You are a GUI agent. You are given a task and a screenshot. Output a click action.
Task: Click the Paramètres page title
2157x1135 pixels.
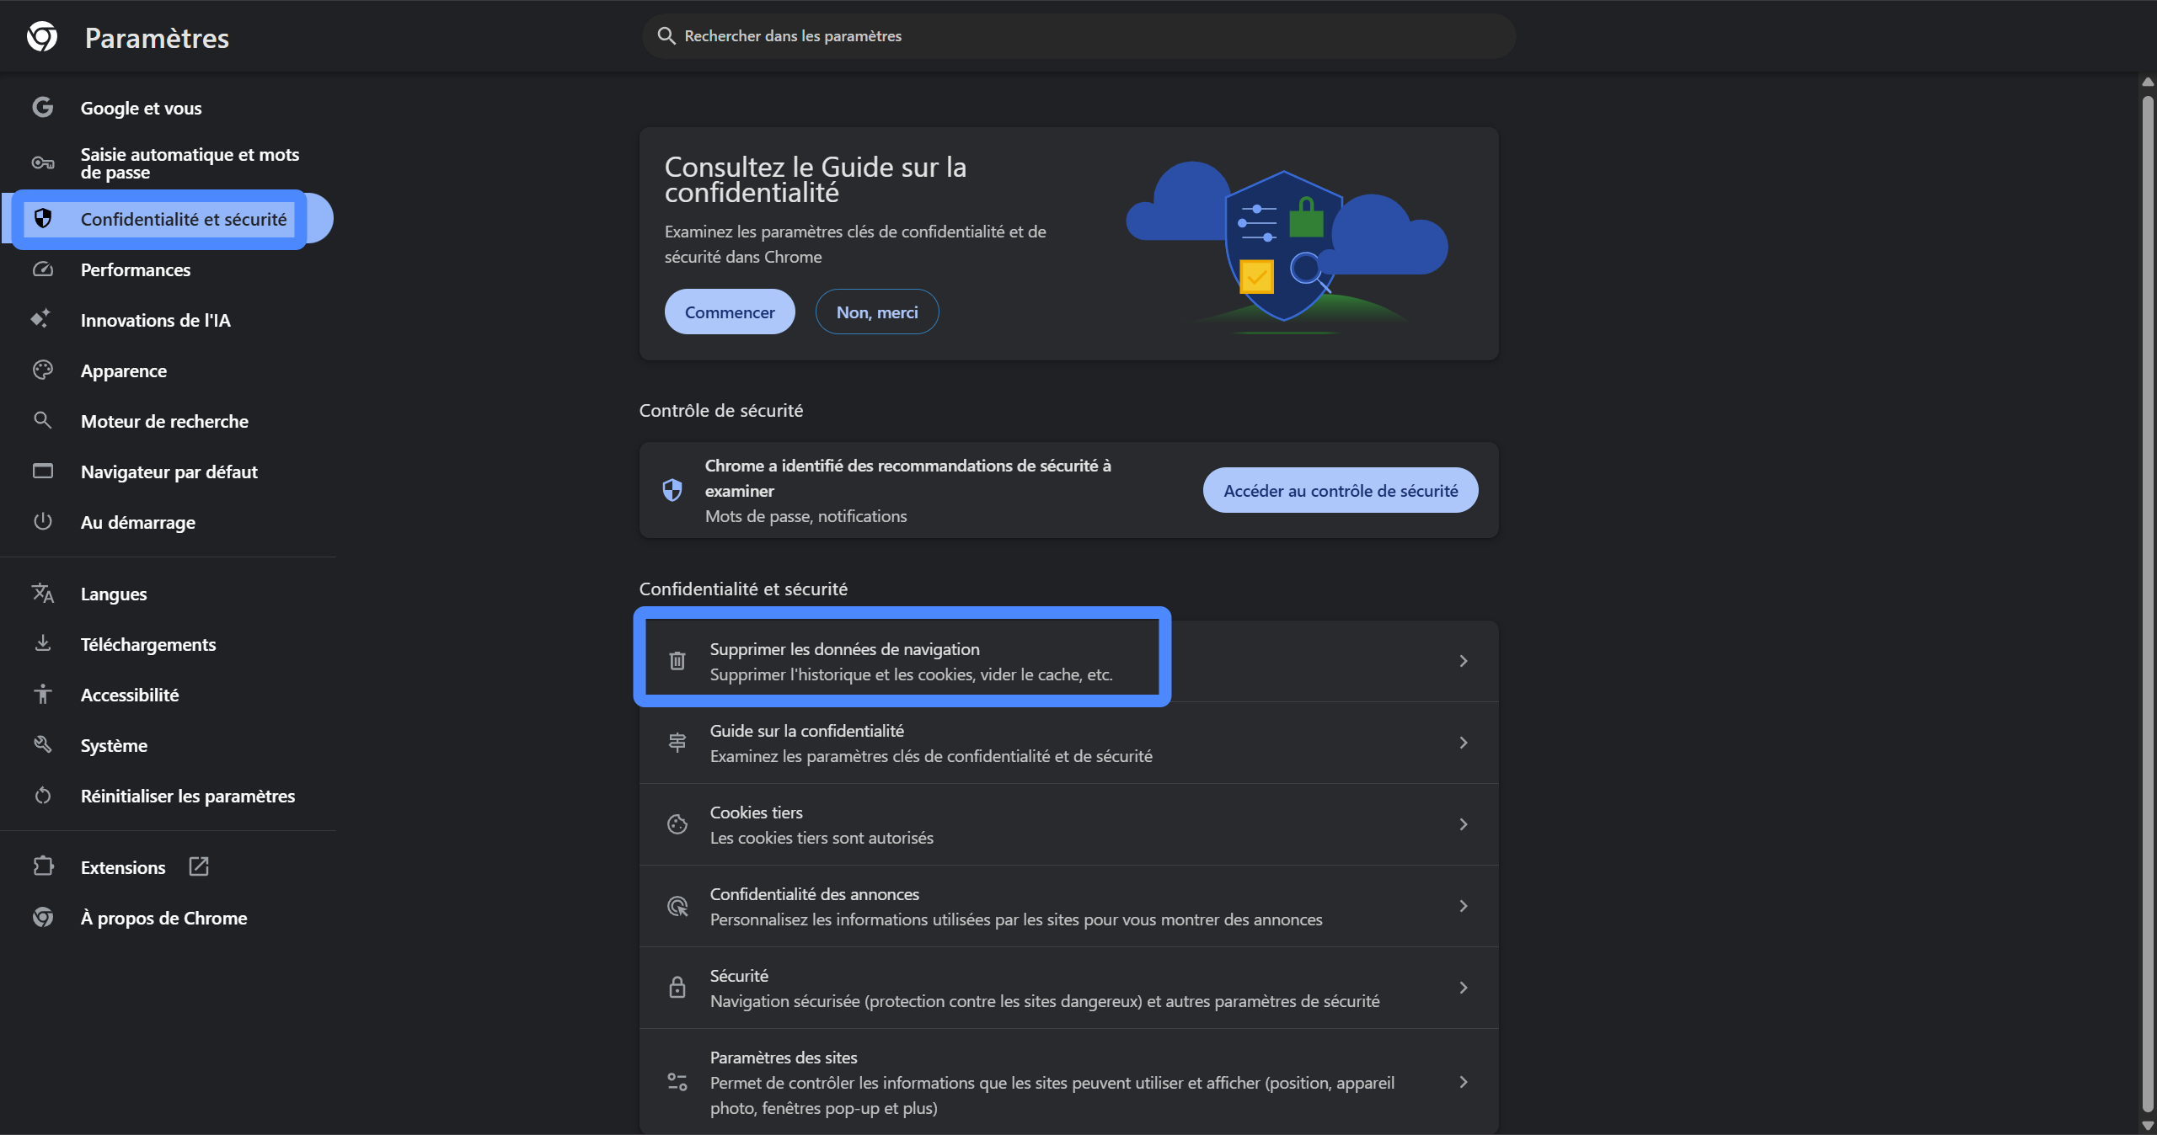tap(157, 38)
